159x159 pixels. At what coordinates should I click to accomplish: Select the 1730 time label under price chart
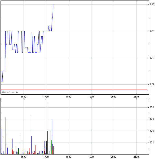[46, 97]
